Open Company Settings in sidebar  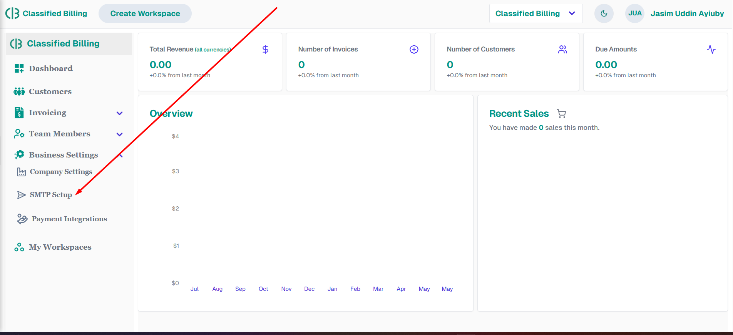coord(61,172)
